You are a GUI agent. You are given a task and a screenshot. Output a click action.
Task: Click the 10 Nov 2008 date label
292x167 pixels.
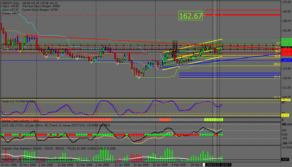pyautogui.click(x=9, y=165)
